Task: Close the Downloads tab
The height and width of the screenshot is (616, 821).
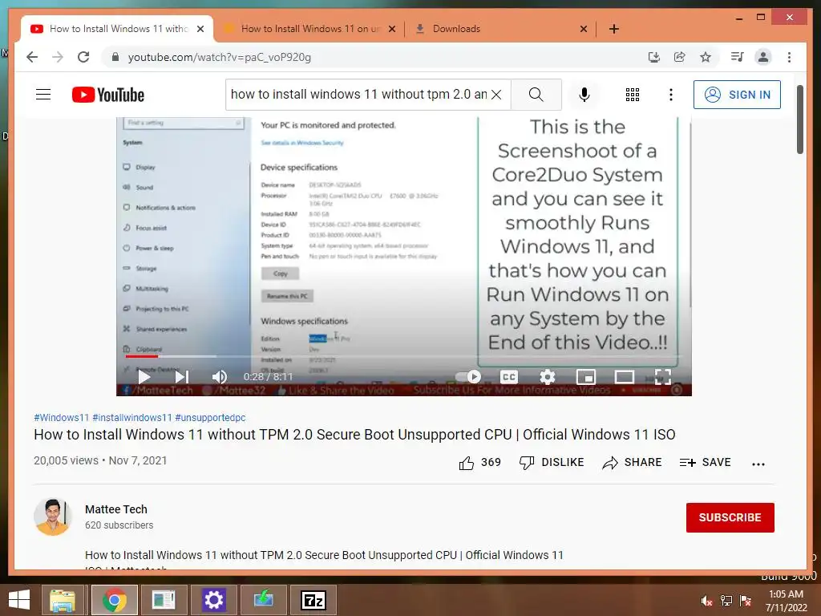Action: point(584,29)
